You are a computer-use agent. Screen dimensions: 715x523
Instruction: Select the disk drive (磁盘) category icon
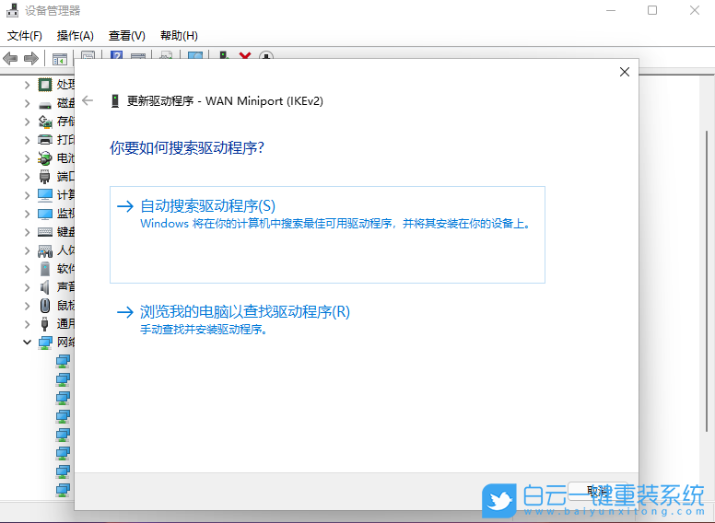pos(45,105)
